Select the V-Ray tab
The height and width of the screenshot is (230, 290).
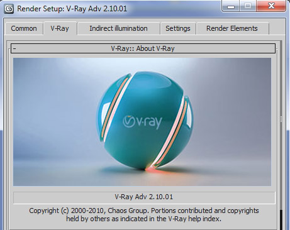(x=60, y=28)
